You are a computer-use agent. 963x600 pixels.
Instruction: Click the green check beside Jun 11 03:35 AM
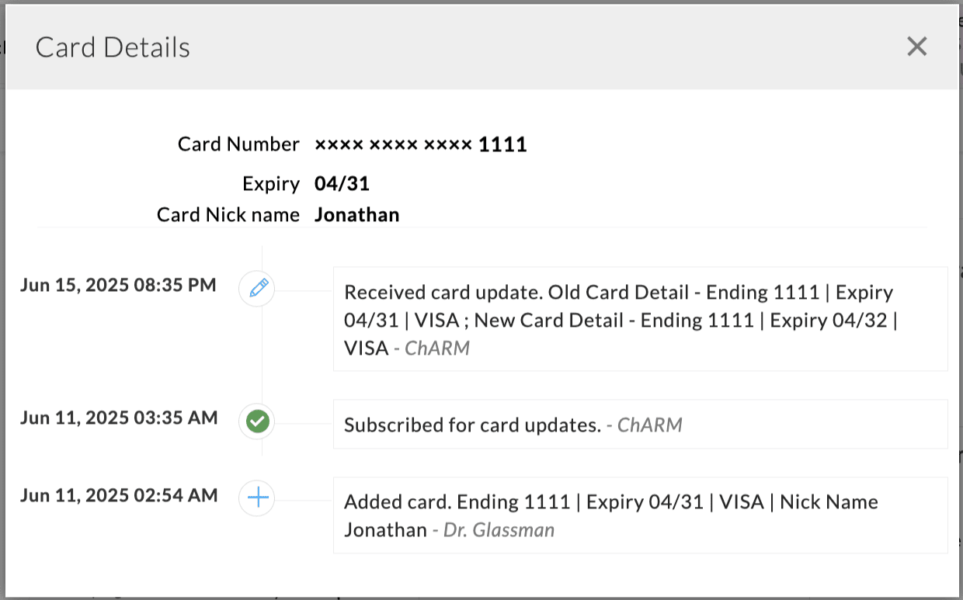(256, 421)
